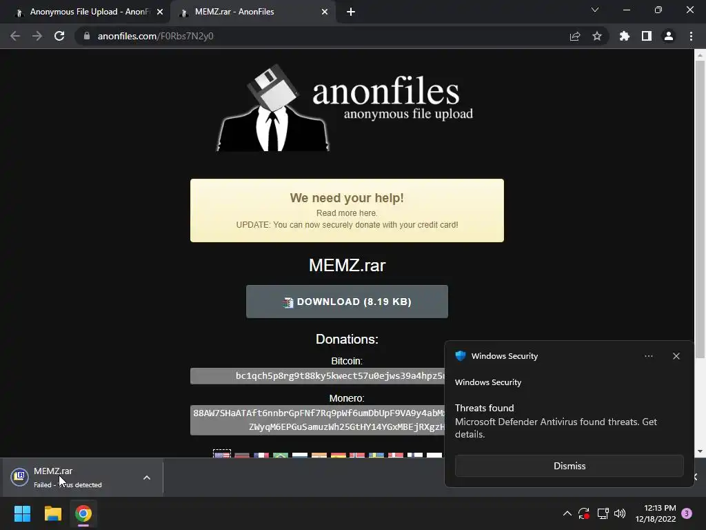This screenshot has width=706, height=530.
Task: Expand the tab search chevron
Action: point(595,10)
